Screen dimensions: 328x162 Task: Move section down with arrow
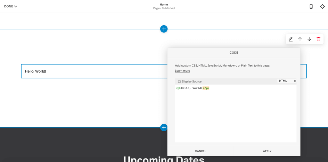coord(309,39)
